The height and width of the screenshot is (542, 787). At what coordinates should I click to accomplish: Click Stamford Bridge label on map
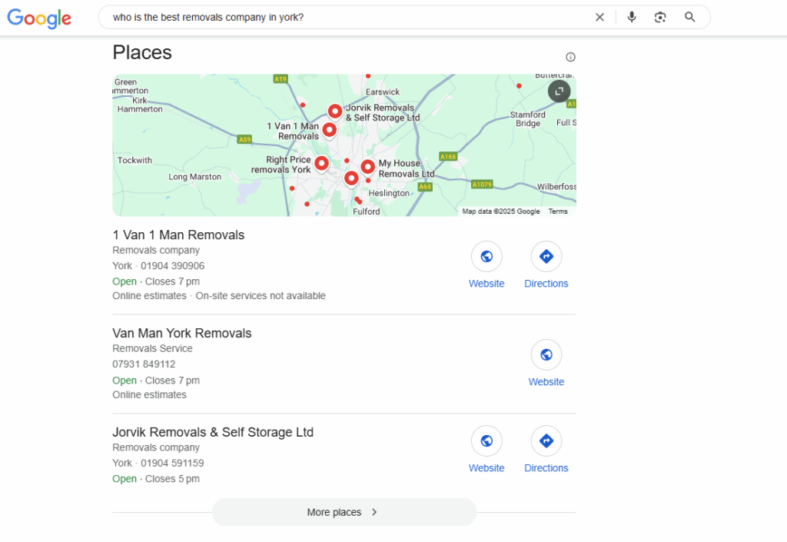[527, 119]
